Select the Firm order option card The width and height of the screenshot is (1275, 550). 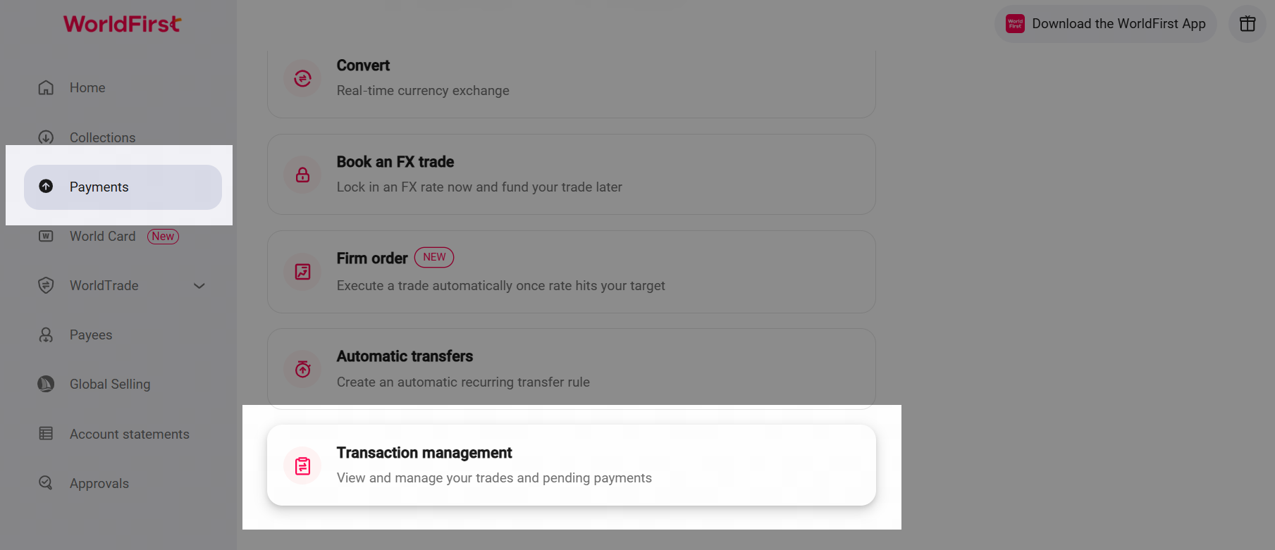tap(571, 272)
